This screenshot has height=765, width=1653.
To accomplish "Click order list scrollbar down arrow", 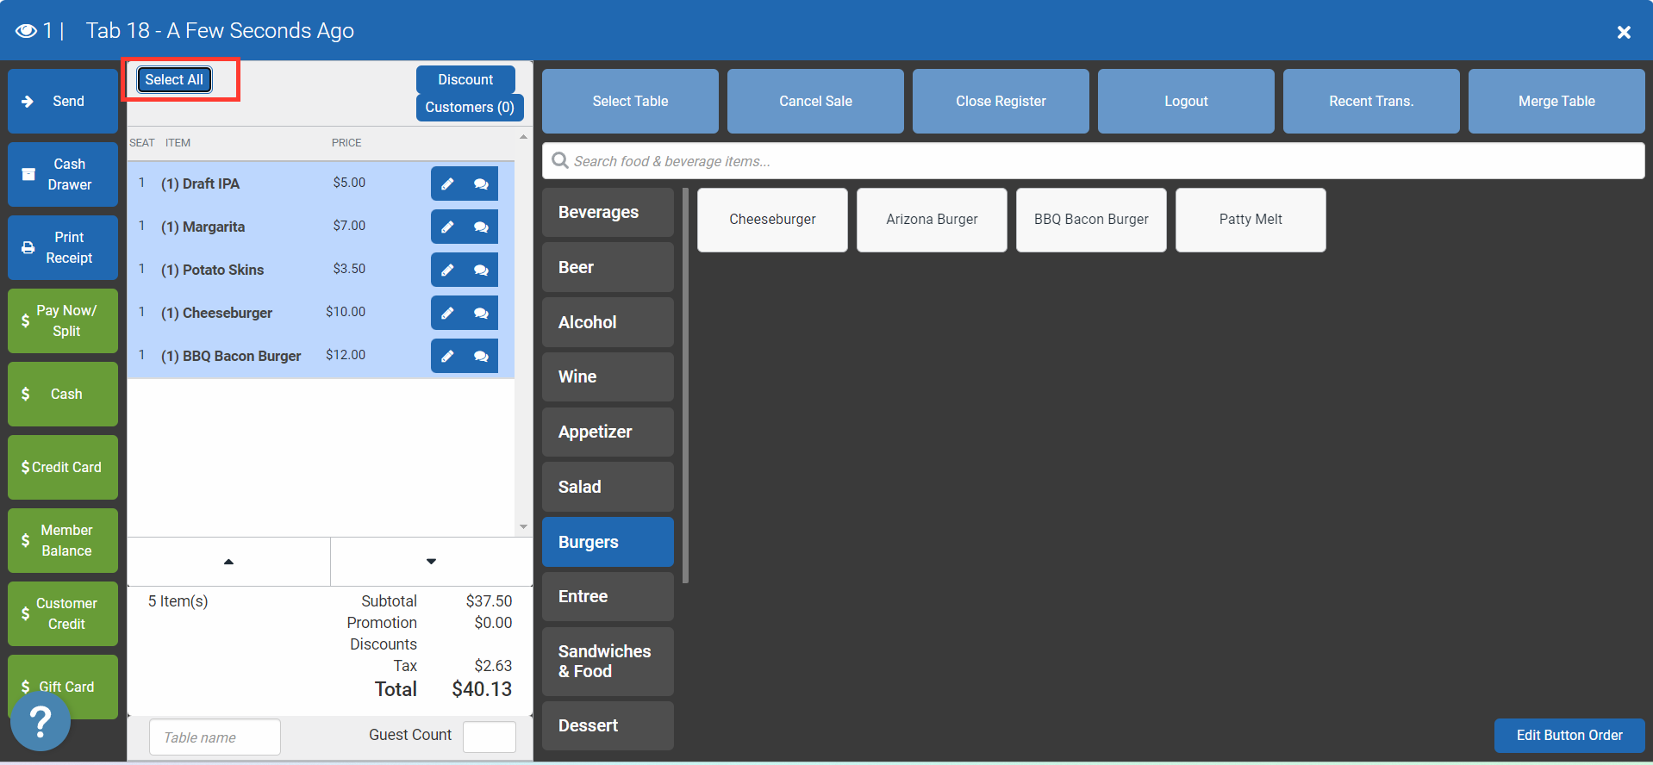I will 523,526.
